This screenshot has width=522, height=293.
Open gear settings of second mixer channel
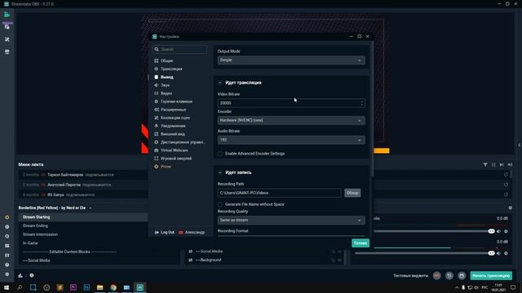(x=506, y=253)
